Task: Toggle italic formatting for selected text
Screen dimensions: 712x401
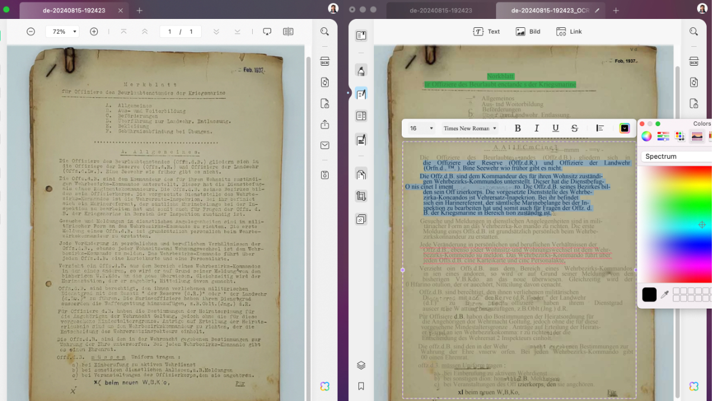Action: click(536, 129)
